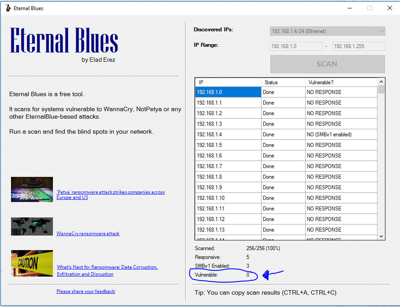Click the IP Range start field 192.168.1.0
This screenshot has width=400, height=307.
click(x=296, y=46)
